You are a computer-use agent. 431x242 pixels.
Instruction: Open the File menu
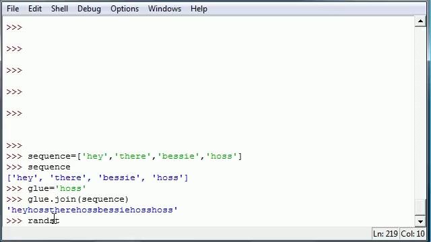[x=13, y=9]
